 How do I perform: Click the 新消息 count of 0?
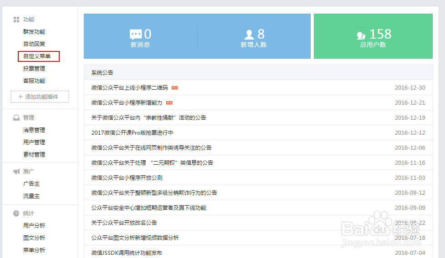click(x=148, y=34)
